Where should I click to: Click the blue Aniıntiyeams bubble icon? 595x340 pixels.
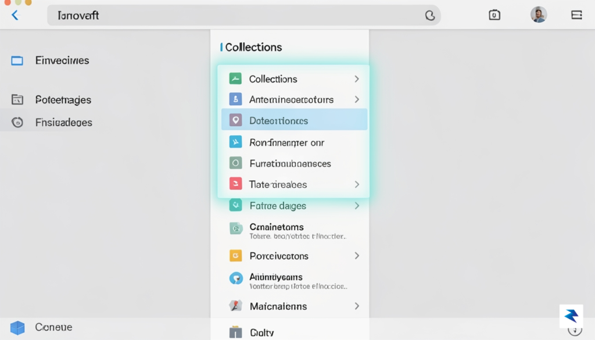coord(236,278)
